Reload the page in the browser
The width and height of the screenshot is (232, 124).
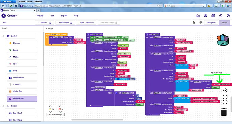[x=11, y=6]
